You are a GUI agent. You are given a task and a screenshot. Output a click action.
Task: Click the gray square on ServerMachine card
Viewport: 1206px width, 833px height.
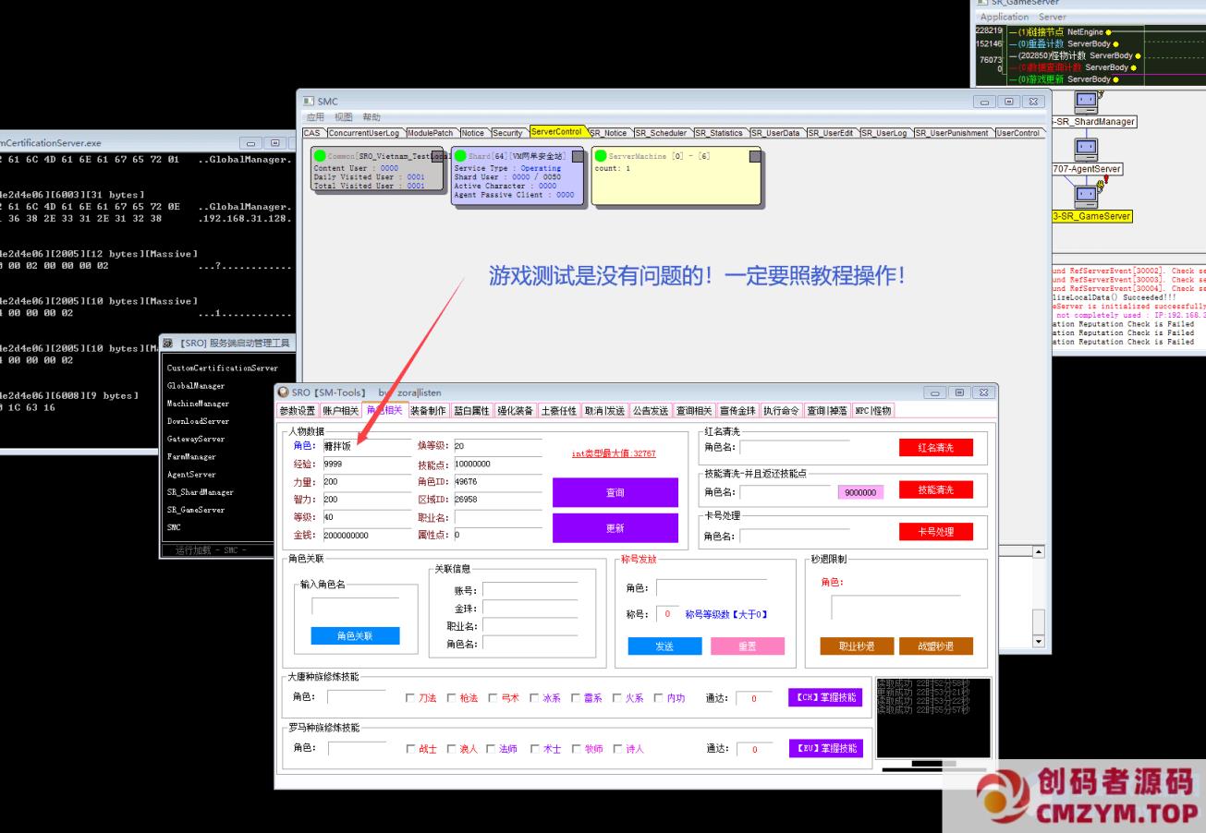pos(754,156)
